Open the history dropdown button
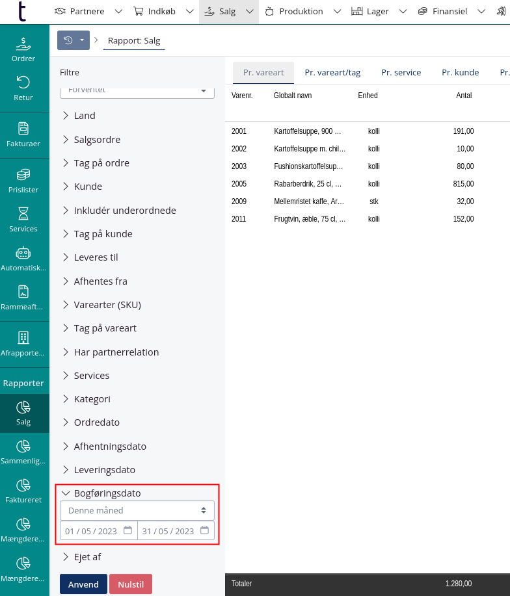This screenshot has height=596, width=510. [x=73, y=40]
